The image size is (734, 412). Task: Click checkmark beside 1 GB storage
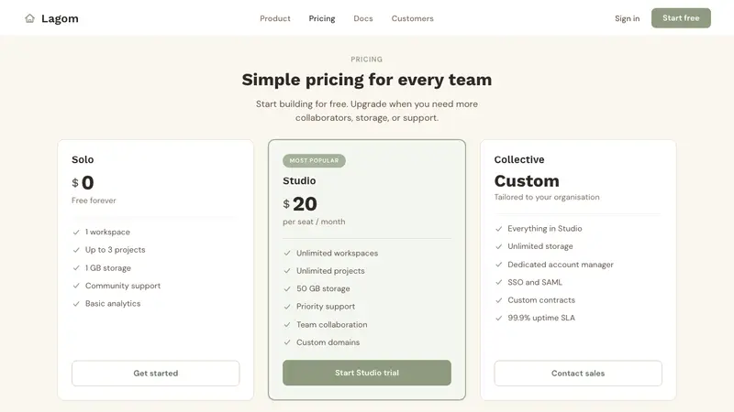(x=76, y=268)
